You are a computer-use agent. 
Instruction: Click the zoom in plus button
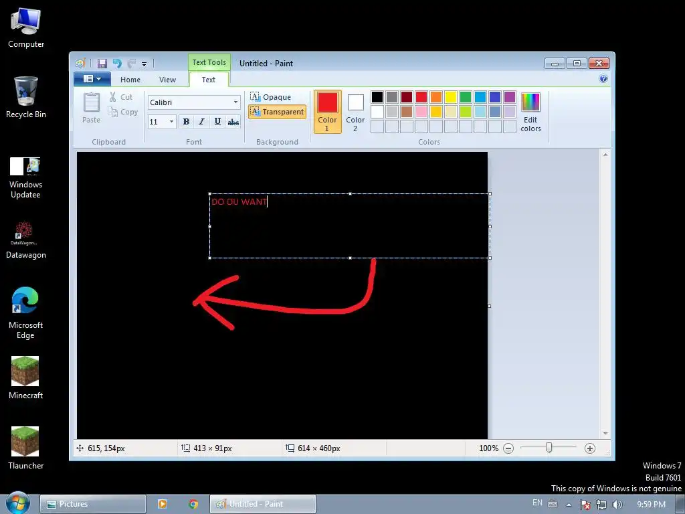point(590,448)
